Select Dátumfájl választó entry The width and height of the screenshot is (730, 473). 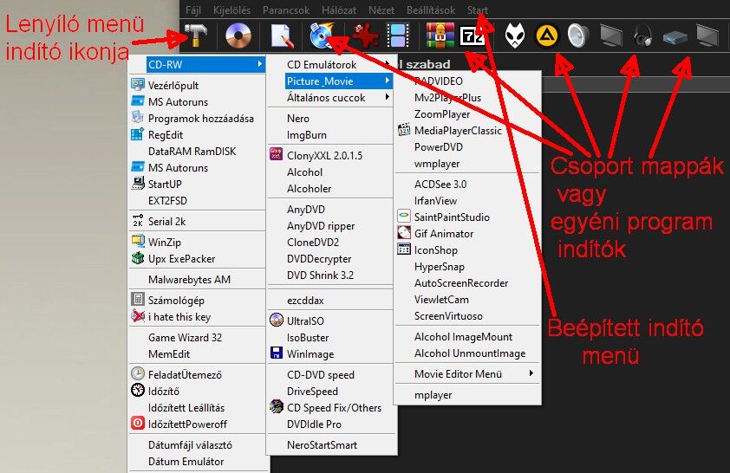point(198,445)
